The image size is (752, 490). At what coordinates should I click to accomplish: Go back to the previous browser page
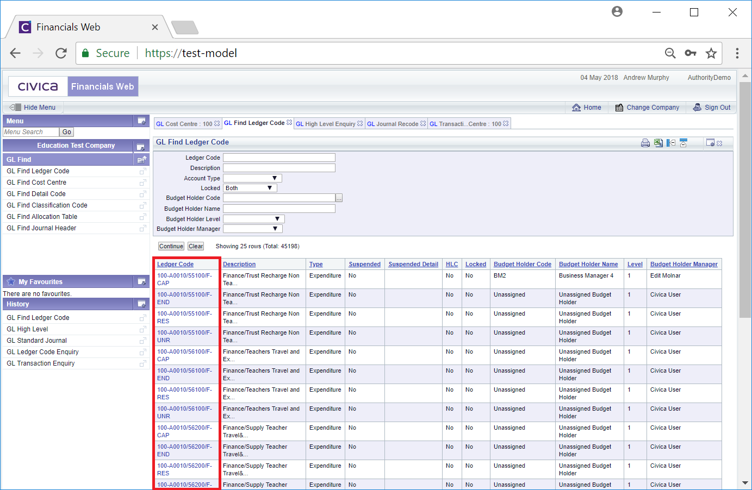pyautogui.click(x=15, y=53)
